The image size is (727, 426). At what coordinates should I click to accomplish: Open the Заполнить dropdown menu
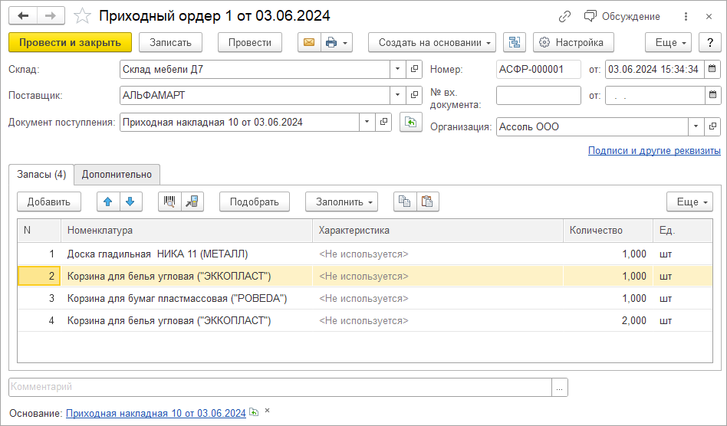(x=341, y=202)
